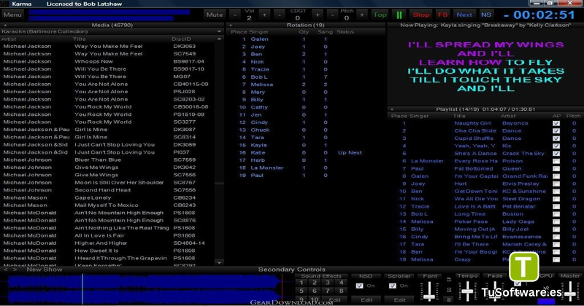Lower pitch with the Pitch minus button
This screenshot has height=306, width=584.
pyautogui.click(x=333, y=15)
